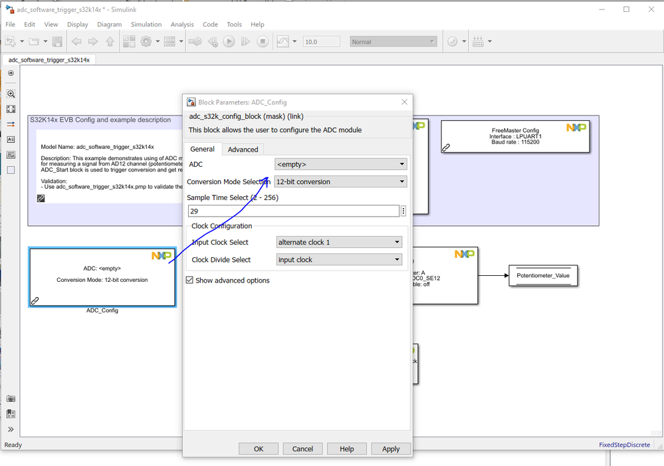Click the OK button
Screen dimensions: 664x466
coord(259,449)
